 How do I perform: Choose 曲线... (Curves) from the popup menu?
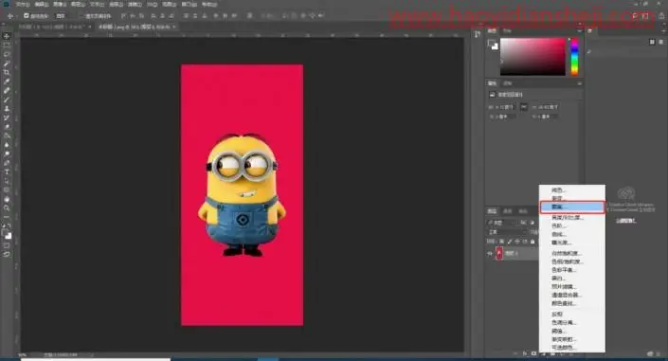[x=572, y=234]
